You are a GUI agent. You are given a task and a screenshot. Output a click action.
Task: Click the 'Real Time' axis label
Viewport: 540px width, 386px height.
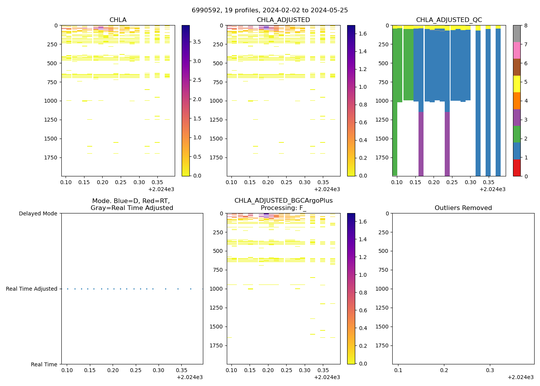(44, 364)
